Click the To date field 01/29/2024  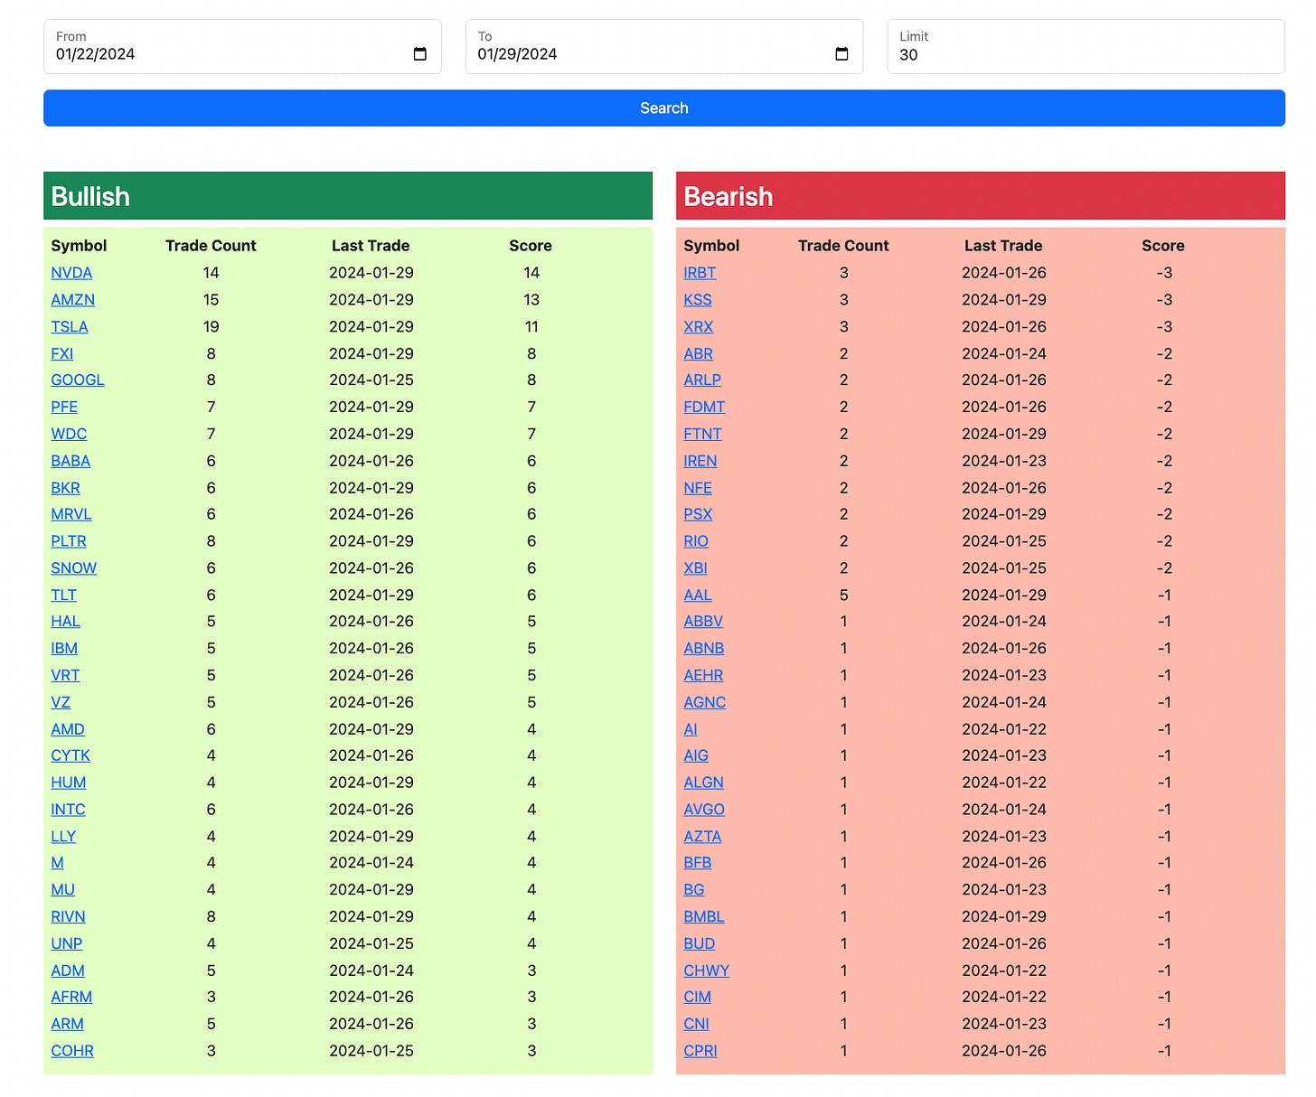tap(664, 47)
